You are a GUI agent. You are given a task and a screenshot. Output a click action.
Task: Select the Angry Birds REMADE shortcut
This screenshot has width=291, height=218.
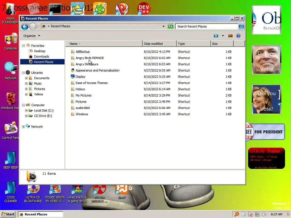90,58
